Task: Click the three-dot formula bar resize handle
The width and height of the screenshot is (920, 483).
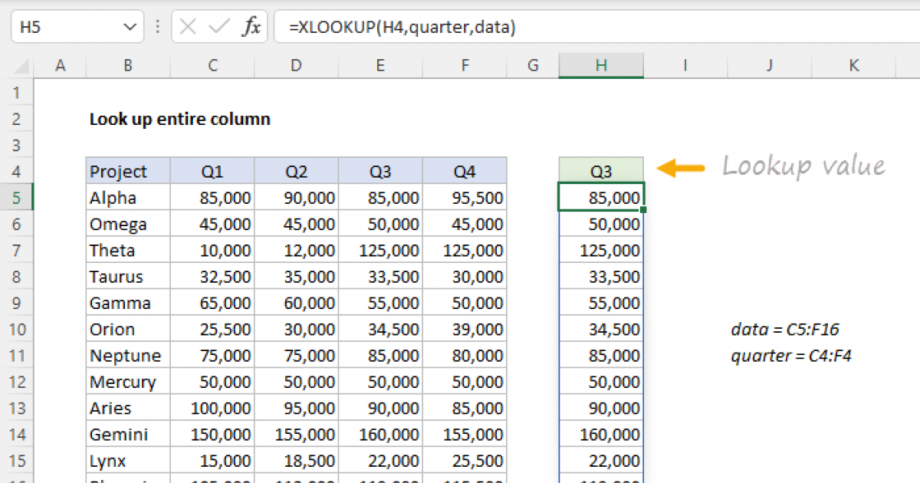Action: pos(158,28)
